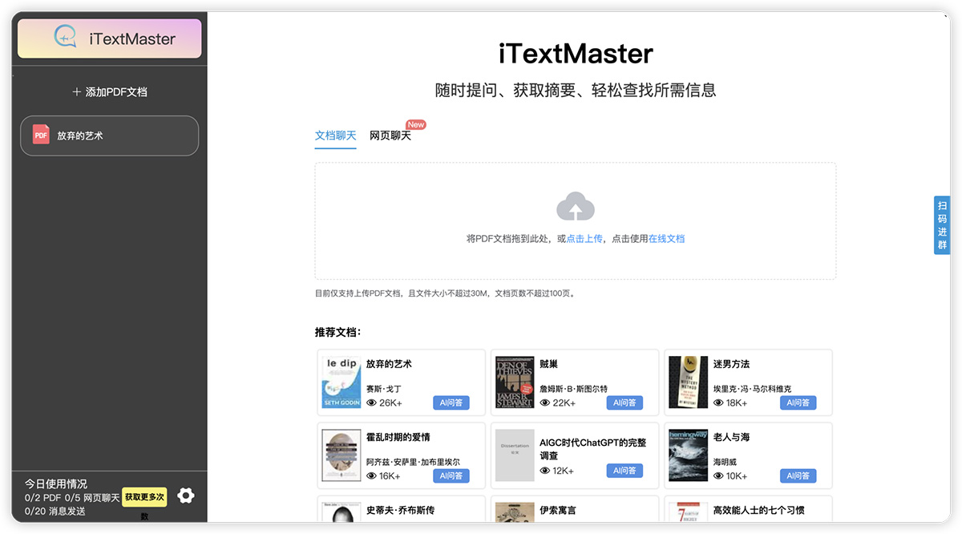Click the plus icon on 添加PDF文档
Image resolution: width=962 pixels, height=534 pixels.
77,91
